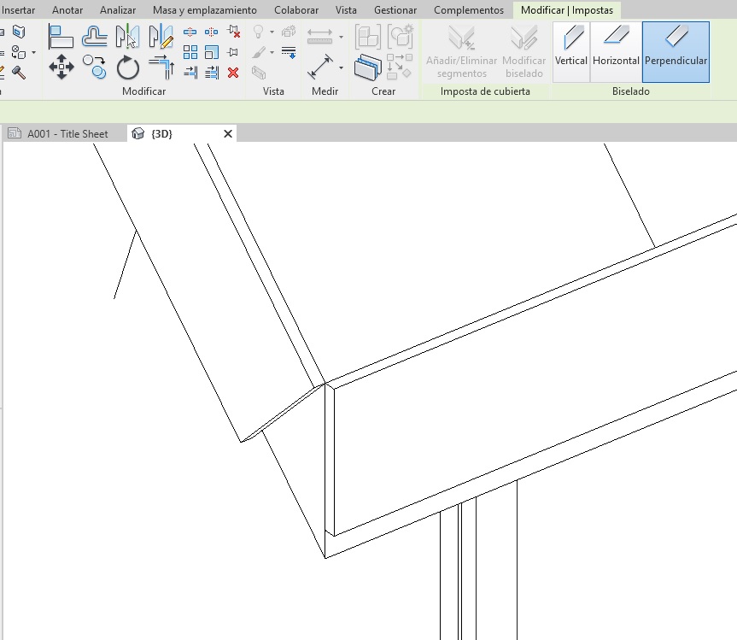Screen dimensions: 737x640
Task: Open the light bulb hide dropdown
Action: point(272,32)
